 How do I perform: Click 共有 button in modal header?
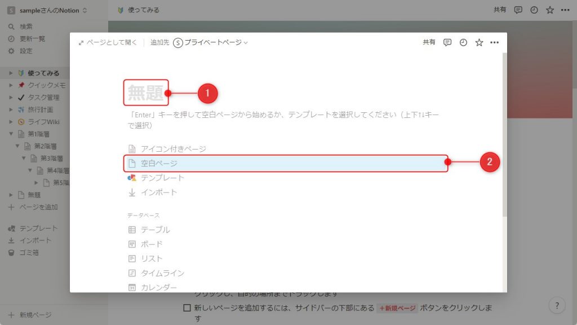(429, 42)
